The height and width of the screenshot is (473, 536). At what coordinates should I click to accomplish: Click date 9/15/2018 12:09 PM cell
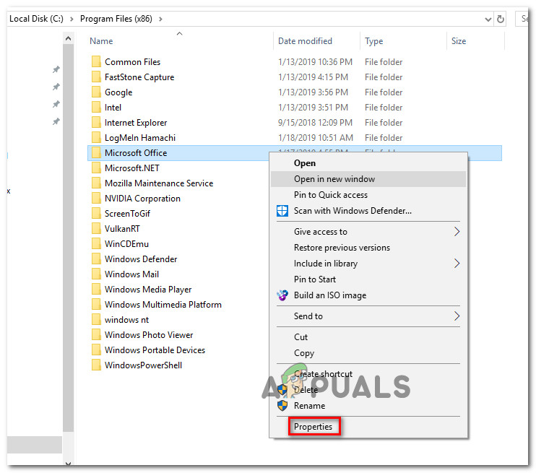pos(315,122)
